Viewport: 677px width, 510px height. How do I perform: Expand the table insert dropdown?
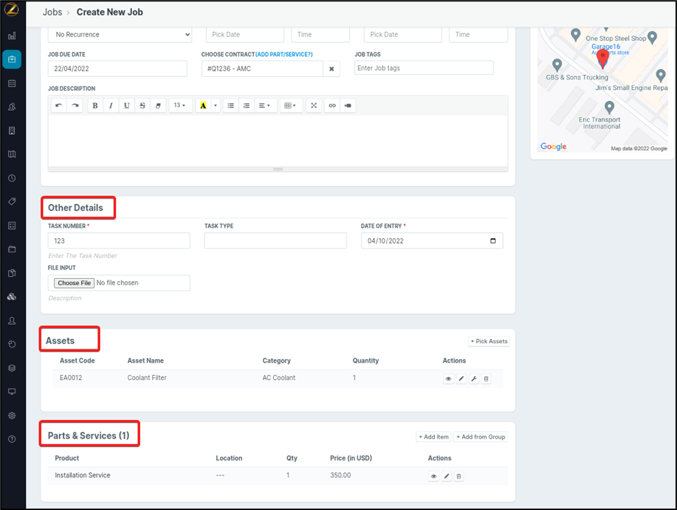coord(290,106)
